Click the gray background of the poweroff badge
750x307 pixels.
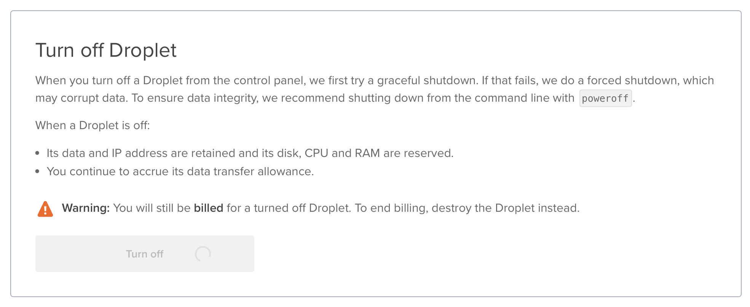[605, 98]
